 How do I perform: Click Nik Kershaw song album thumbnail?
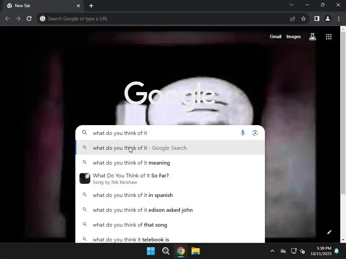tap(85, 178)
